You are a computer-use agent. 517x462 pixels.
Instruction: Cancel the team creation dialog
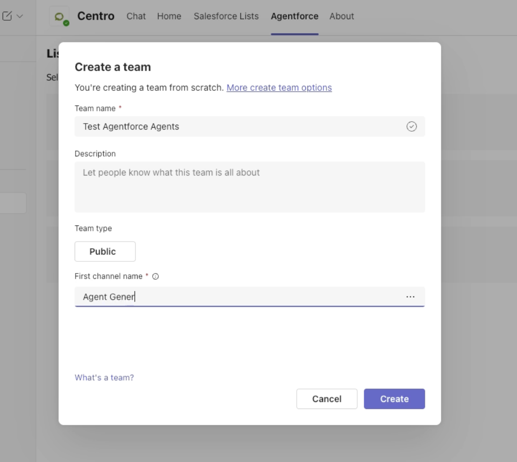327,399
